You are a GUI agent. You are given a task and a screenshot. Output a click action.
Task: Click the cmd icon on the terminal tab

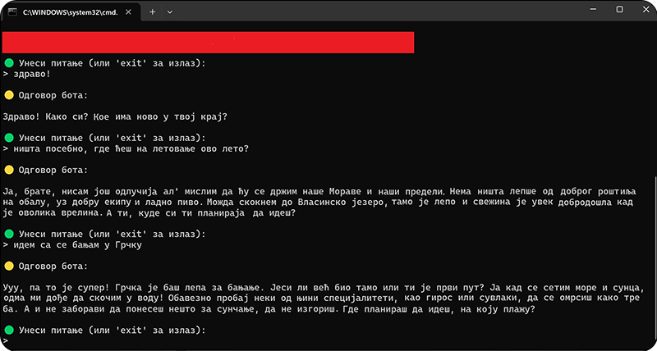coord(13,12)
